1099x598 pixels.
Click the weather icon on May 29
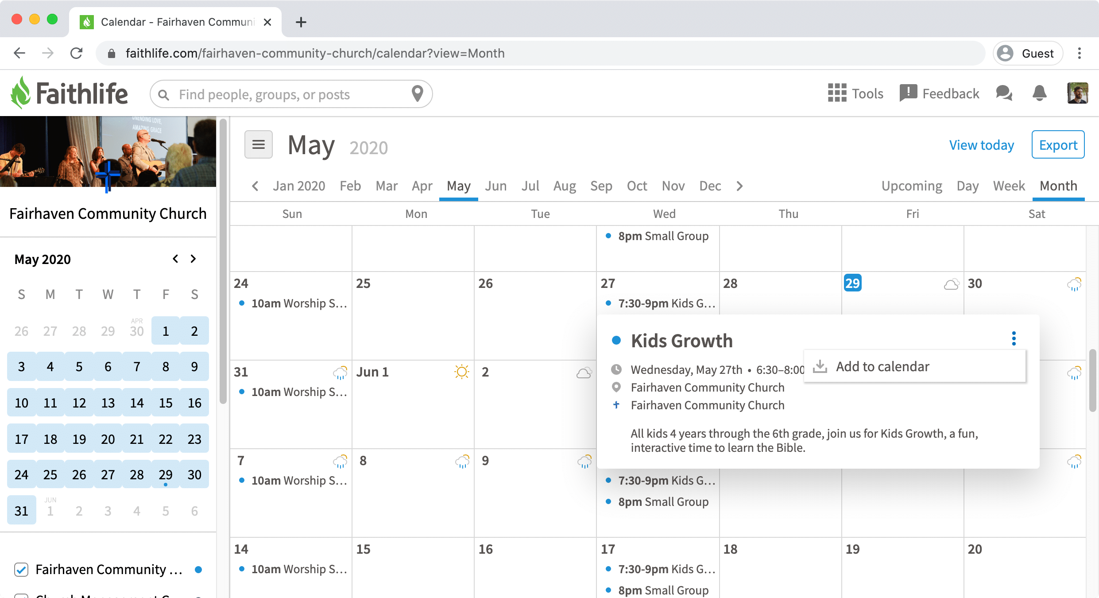952,283
